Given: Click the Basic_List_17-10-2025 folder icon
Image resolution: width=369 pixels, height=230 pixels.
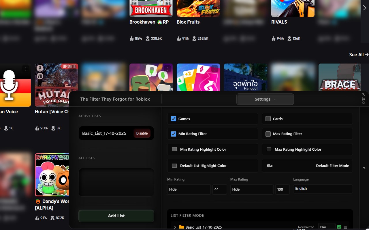Looking at the screenshot, I should point(181,227).
